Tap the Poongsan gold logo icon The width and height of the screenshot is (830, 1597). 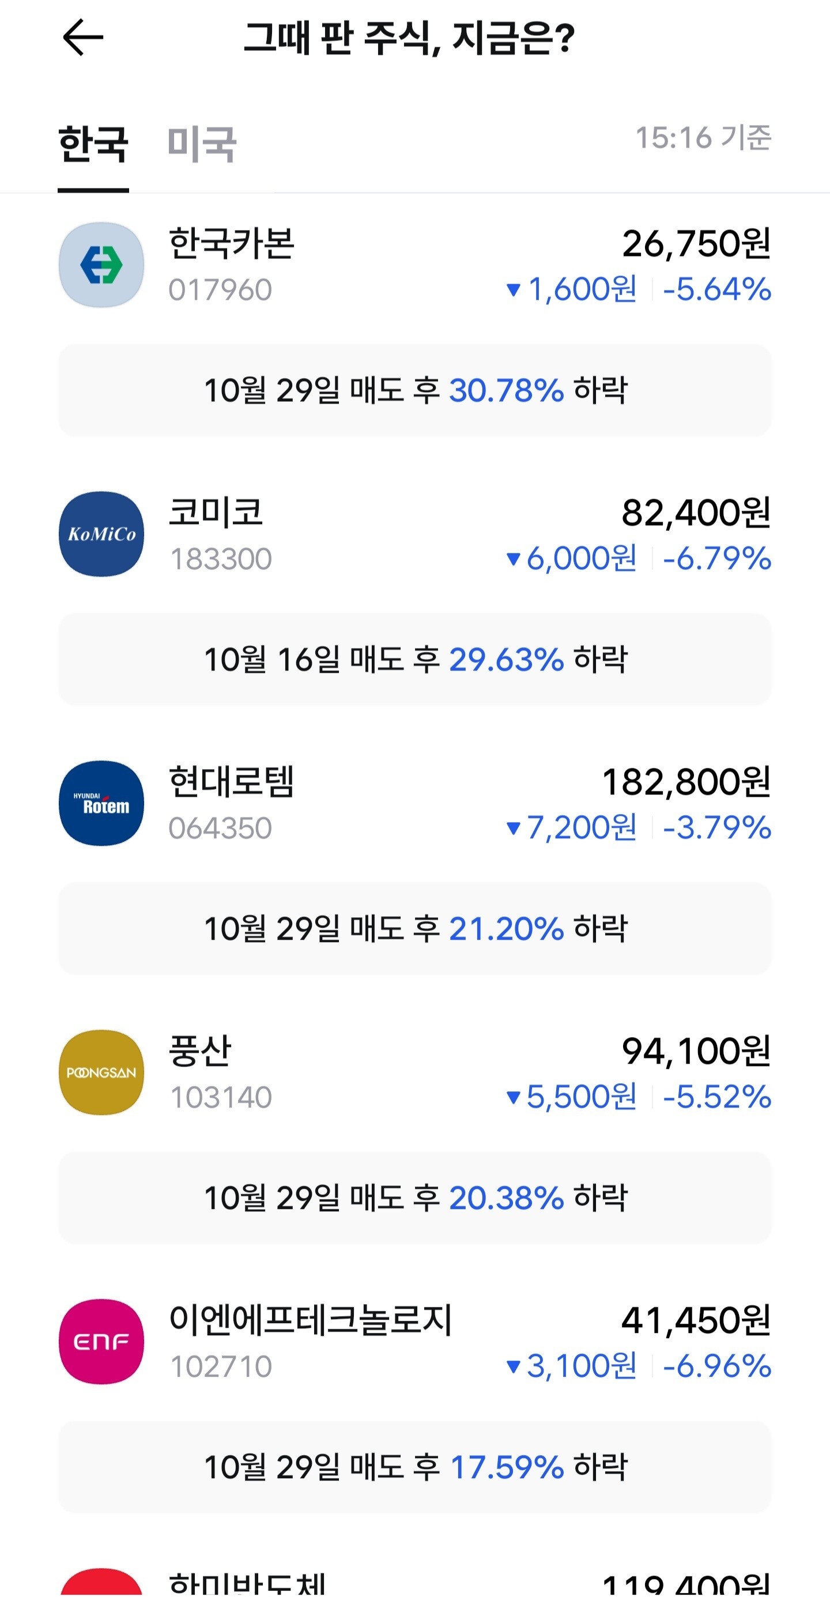coord(101,1072)
